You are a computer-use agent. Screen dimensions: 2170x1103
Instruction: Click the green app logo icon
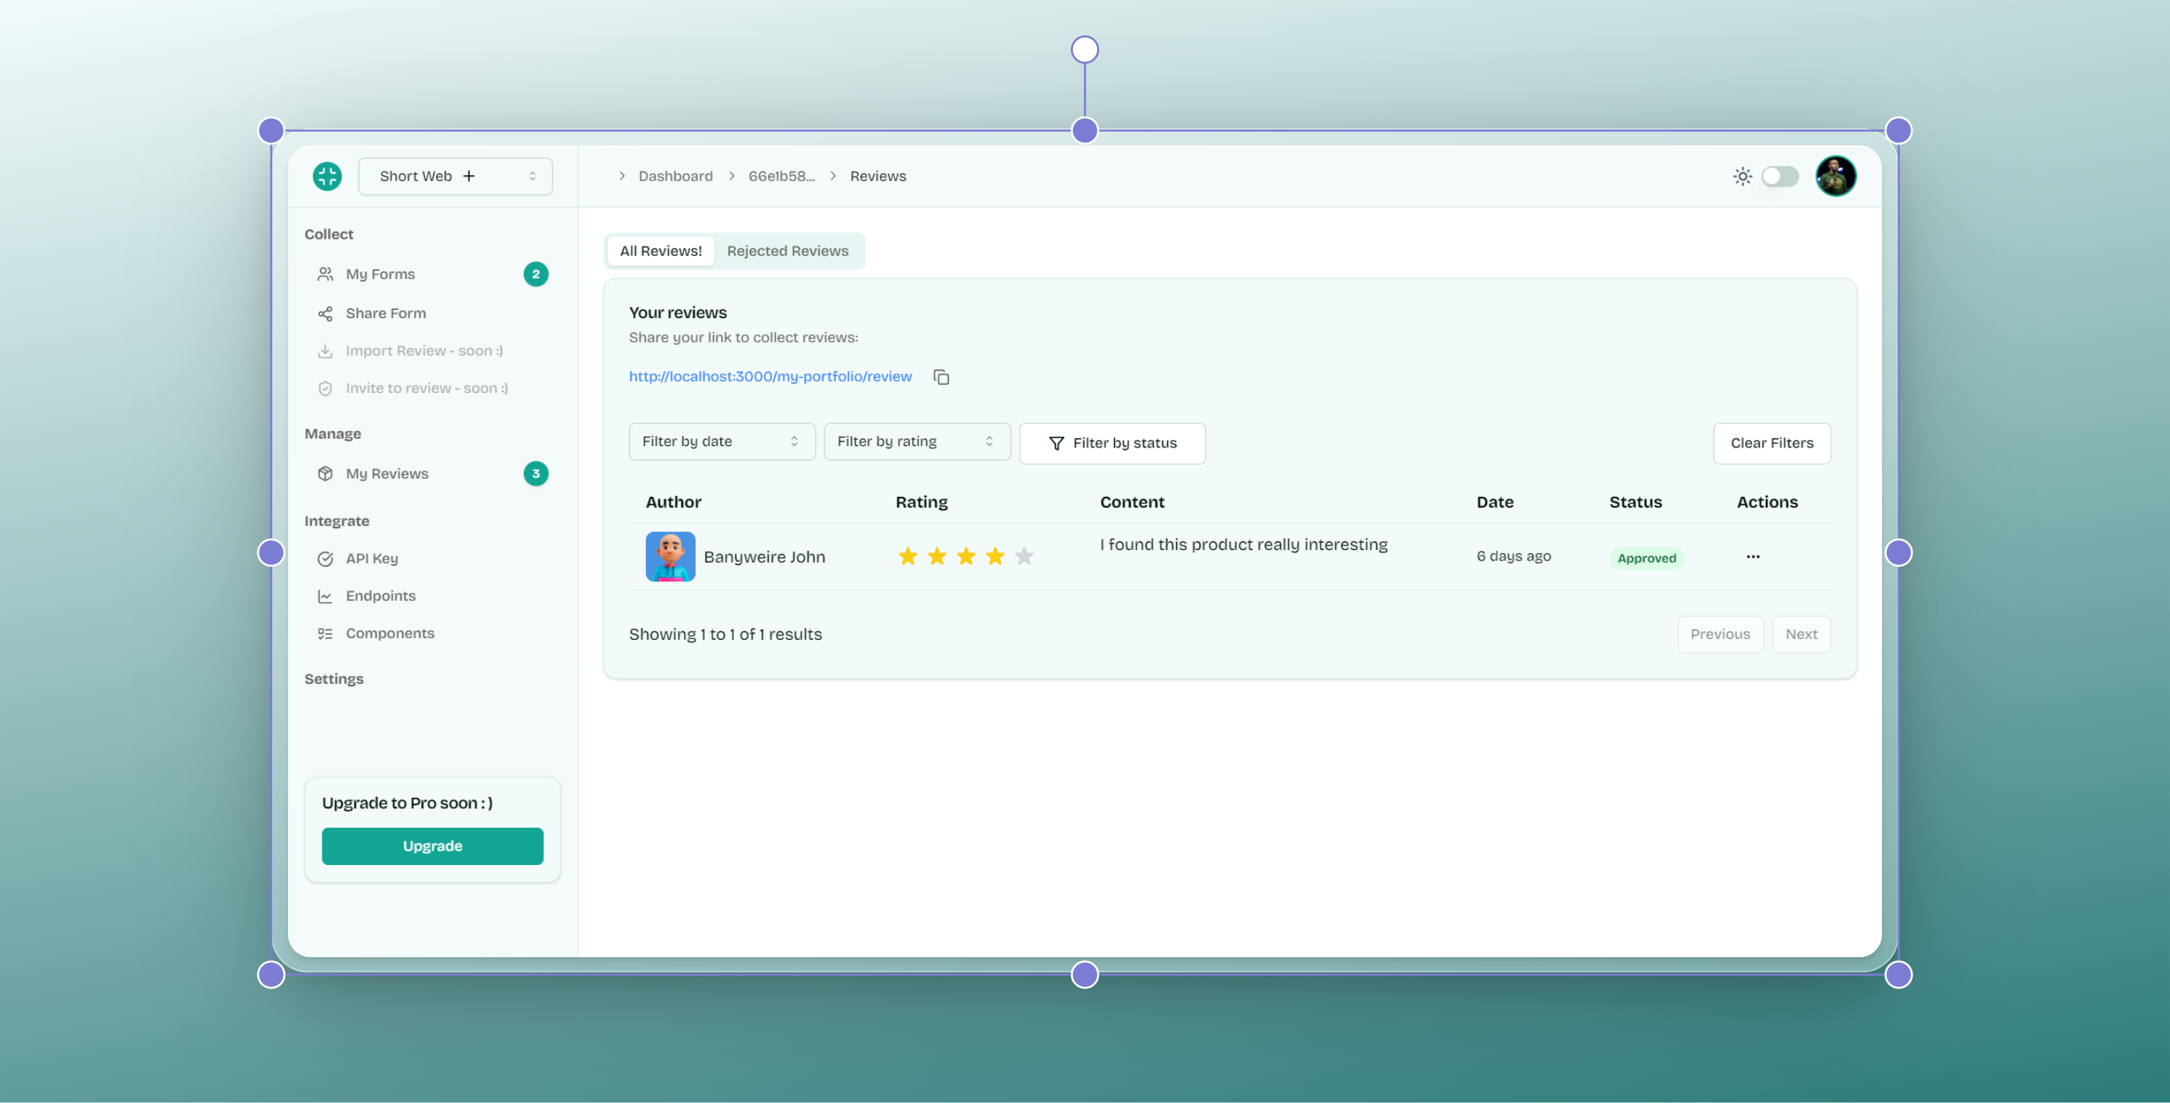pos(327,176)
